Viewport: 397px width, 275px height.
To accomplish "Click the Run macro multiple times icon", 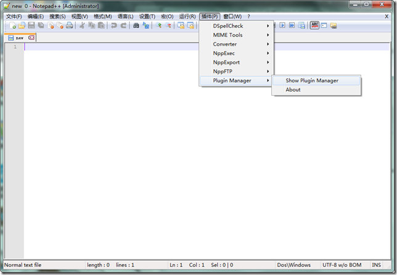I will [292, 25].
